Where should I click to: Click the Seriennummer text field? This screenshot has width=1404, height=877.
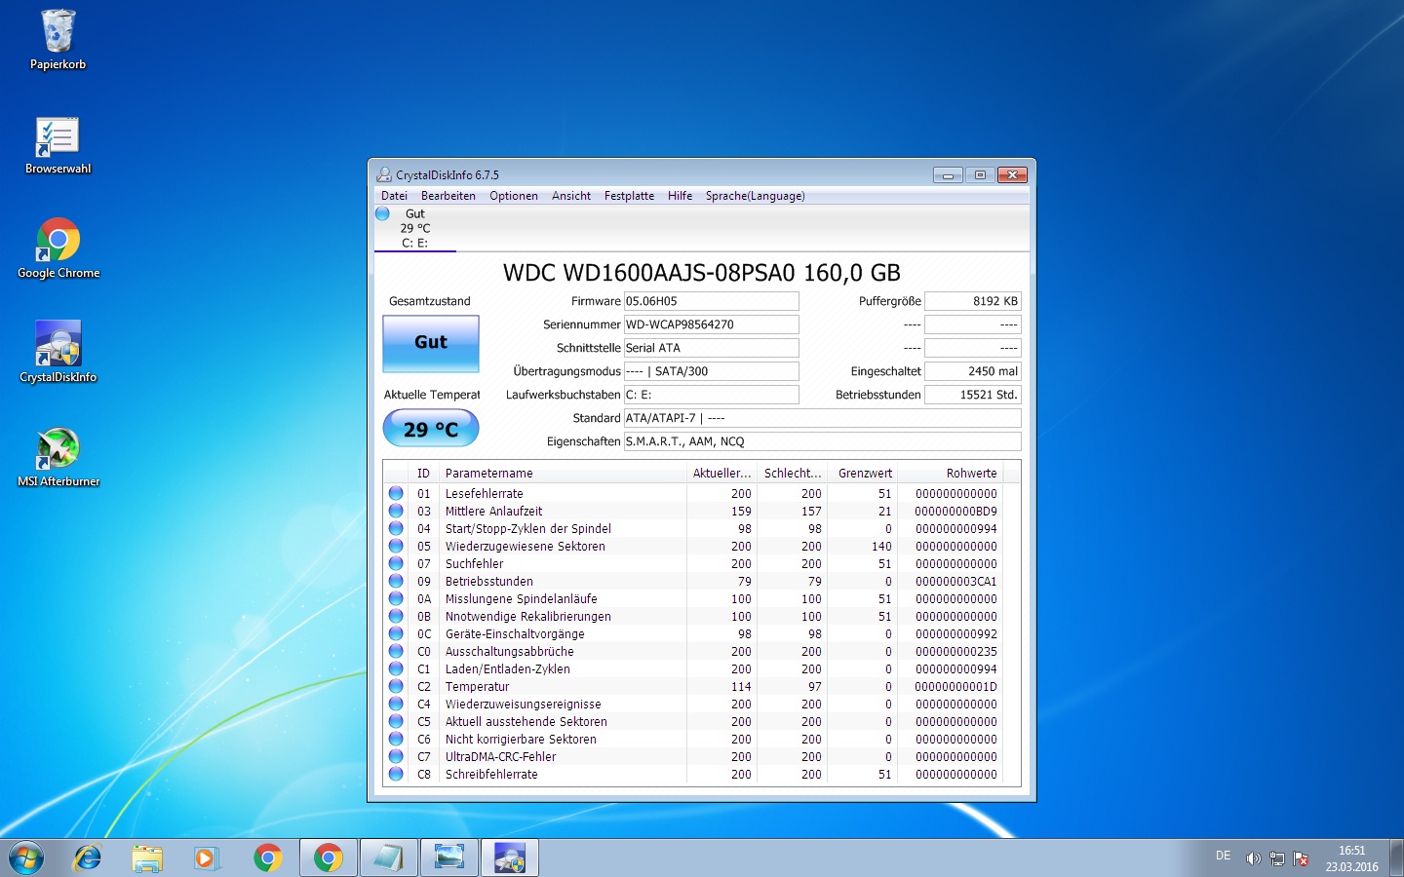pyautogui.click(x=711, y=324)
